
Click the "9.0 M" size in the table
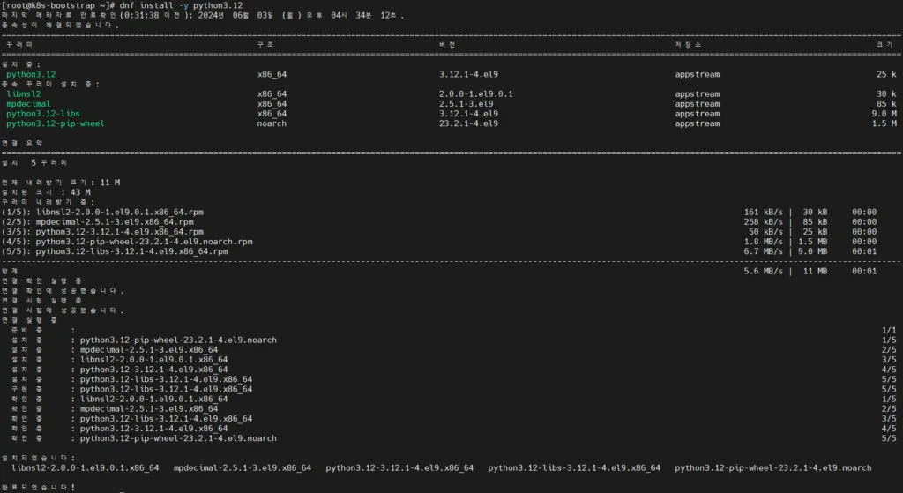(884, 114)
